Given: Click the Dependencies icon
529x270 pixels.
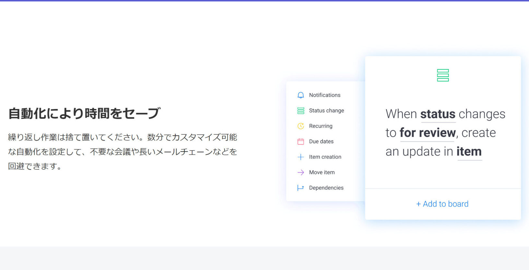Looking at the screenshot, I should (300, 188).
